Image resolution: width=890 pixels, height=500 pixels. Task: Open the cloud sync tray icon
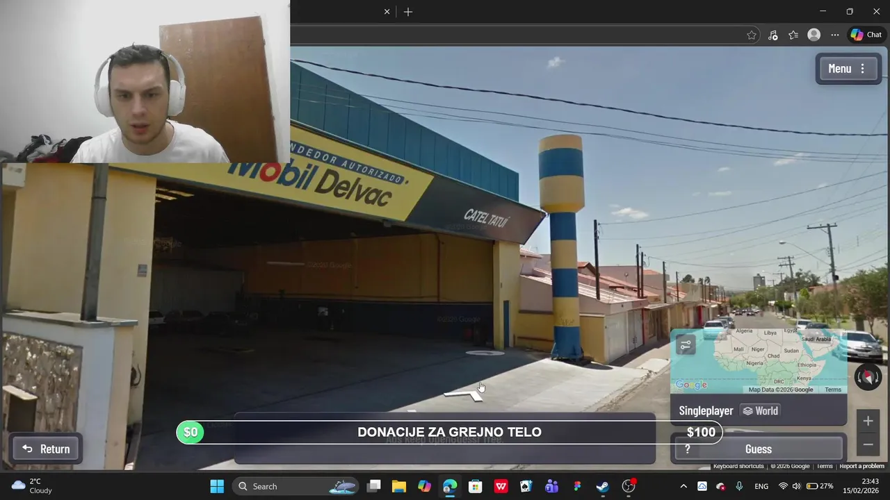coord(702,486)
